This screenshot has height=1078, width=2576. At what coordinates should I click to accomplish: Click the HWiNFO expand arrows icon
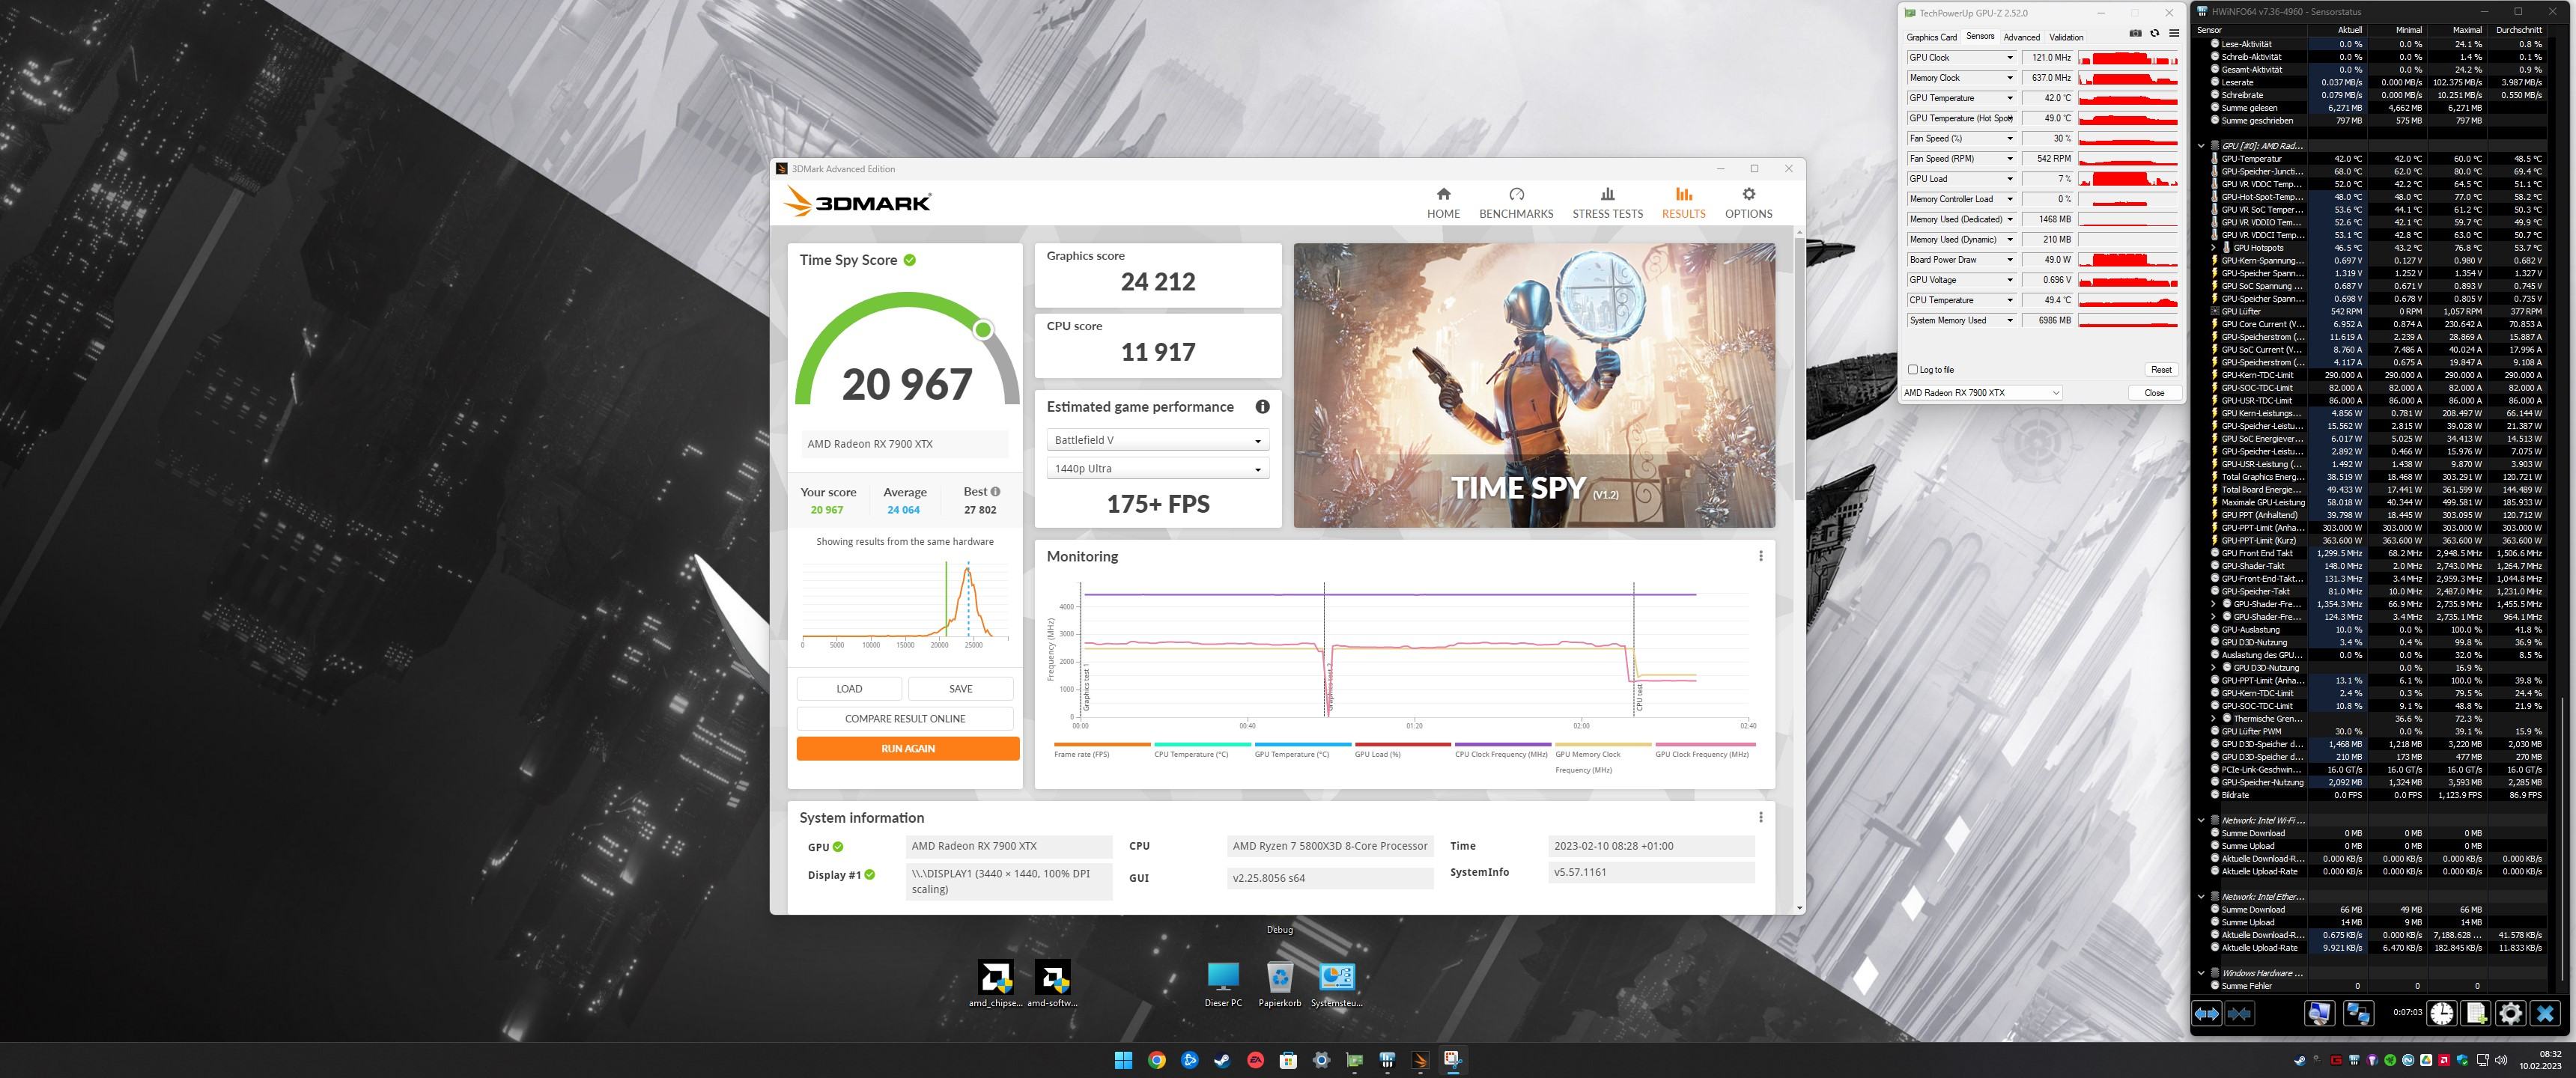coord(2207,1013)
